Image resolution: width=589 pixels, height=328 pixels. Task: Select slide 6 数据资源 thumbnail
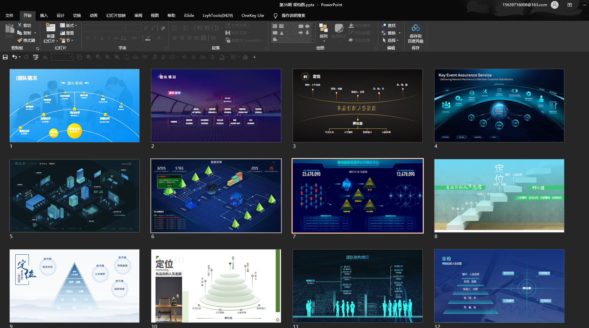point(216,196)
